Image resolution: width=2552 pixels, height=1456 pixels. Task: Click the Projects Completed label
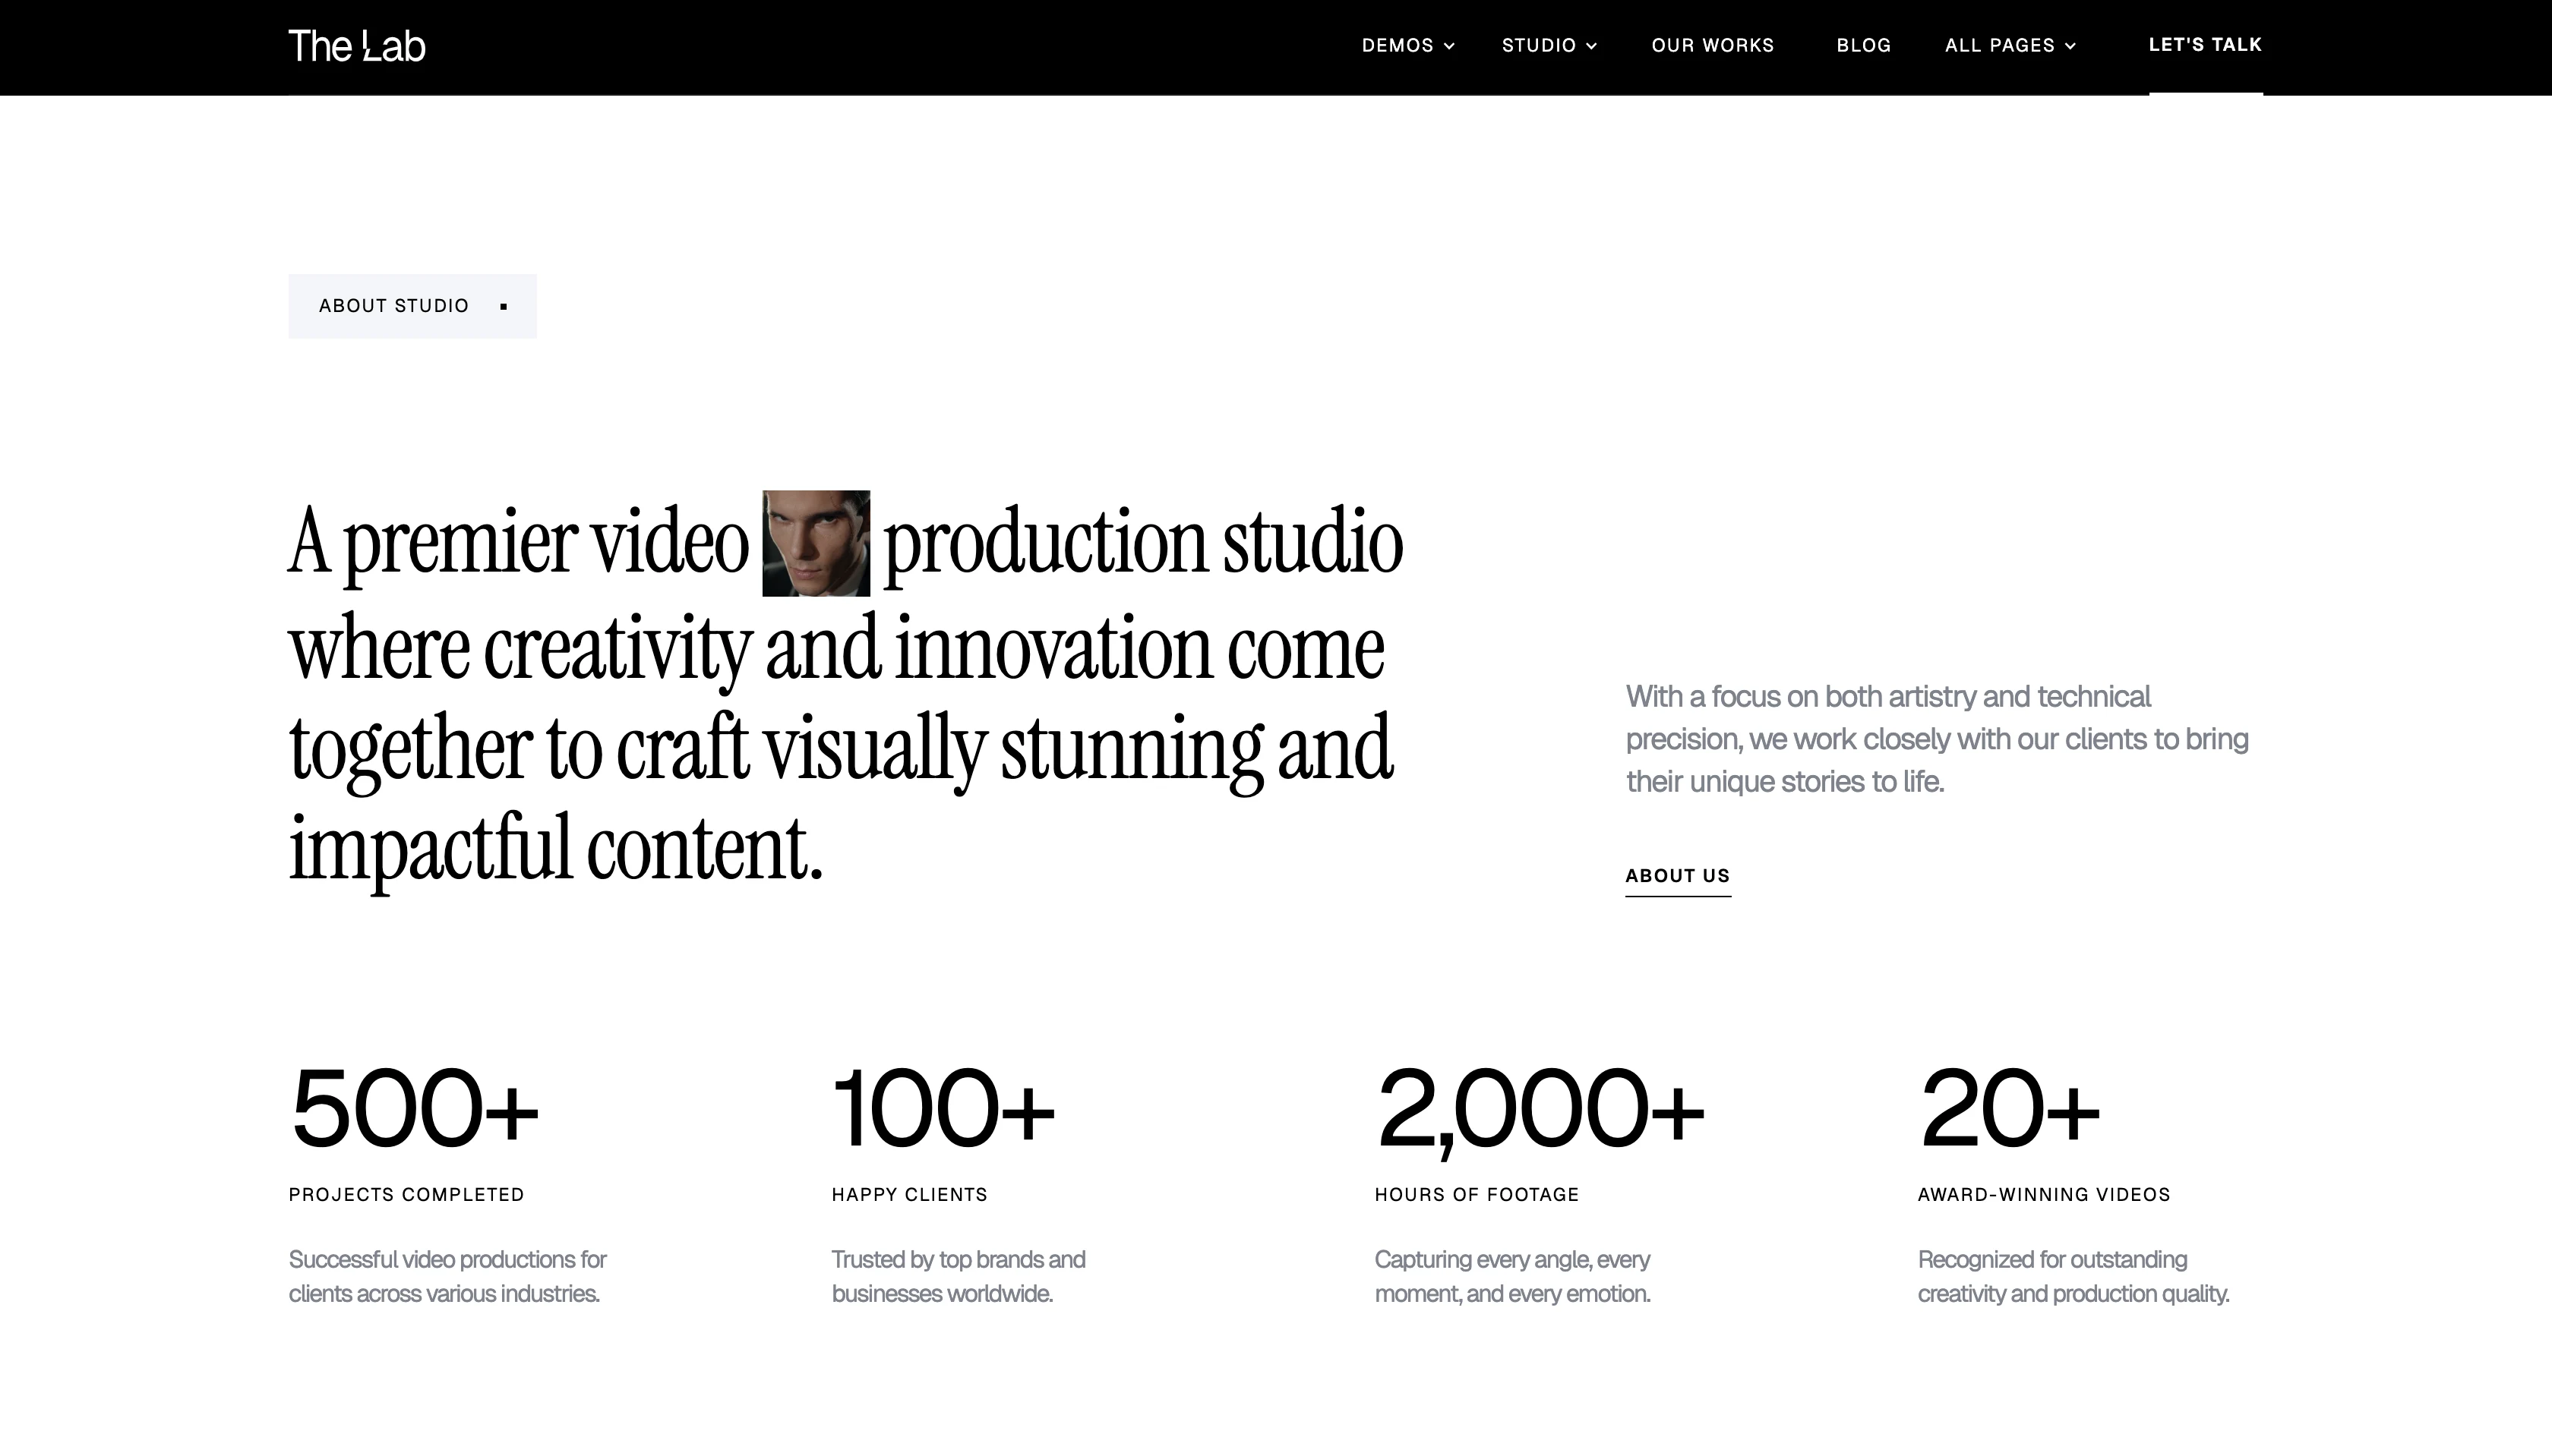pos(406,1194)
